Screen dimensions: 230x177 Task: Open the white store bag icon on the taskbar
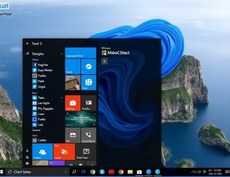(139, 172)
